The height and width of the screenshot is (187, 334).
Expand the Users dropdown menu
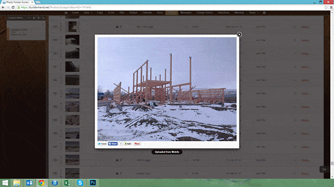[x=254, y=12]
